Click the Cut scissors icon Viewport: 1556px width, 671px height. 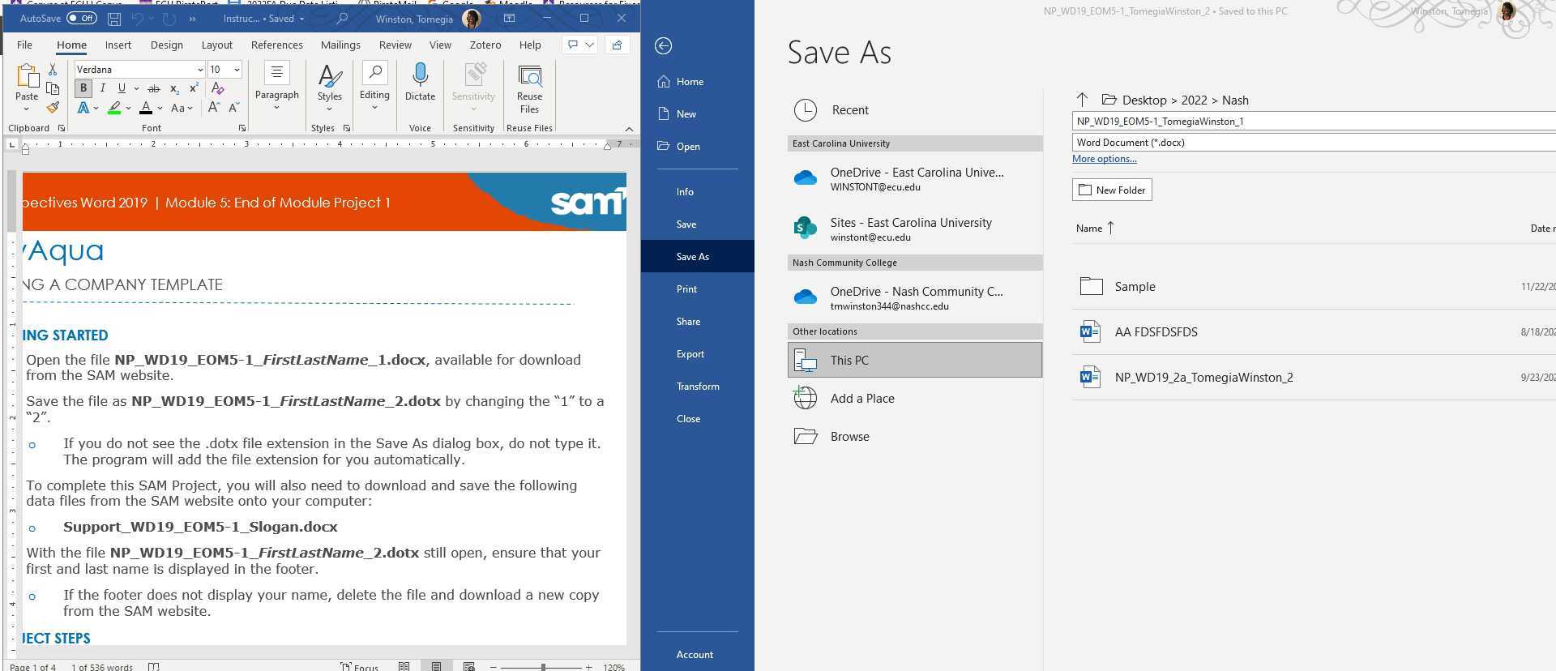pos(53,70)
